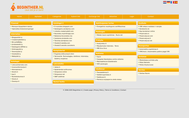Open the Home menu item

pyautogui.click(x=20, y=16)
